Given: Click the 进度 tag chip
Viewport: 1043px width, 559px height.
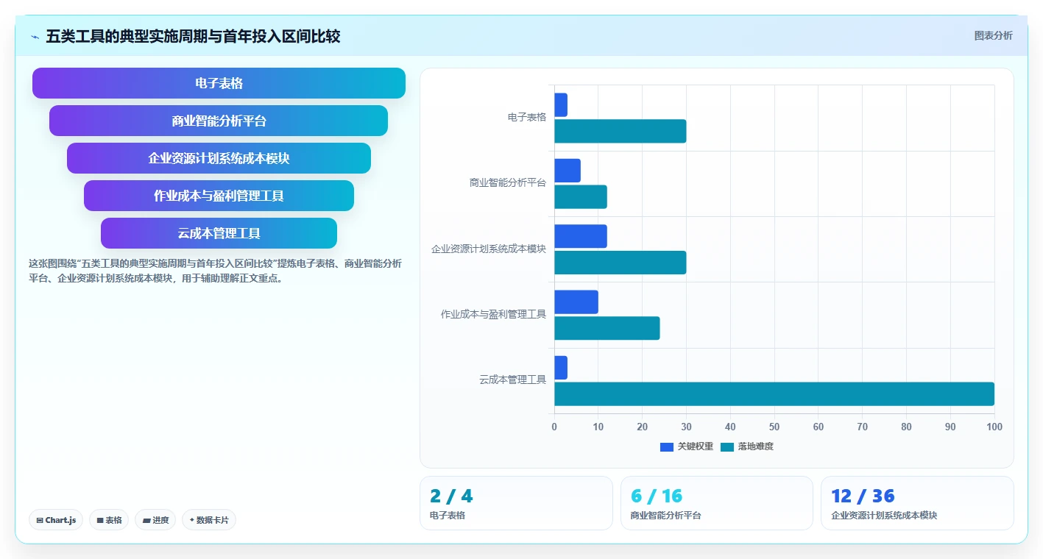Looking at the screenshot, I should point(155,520).
